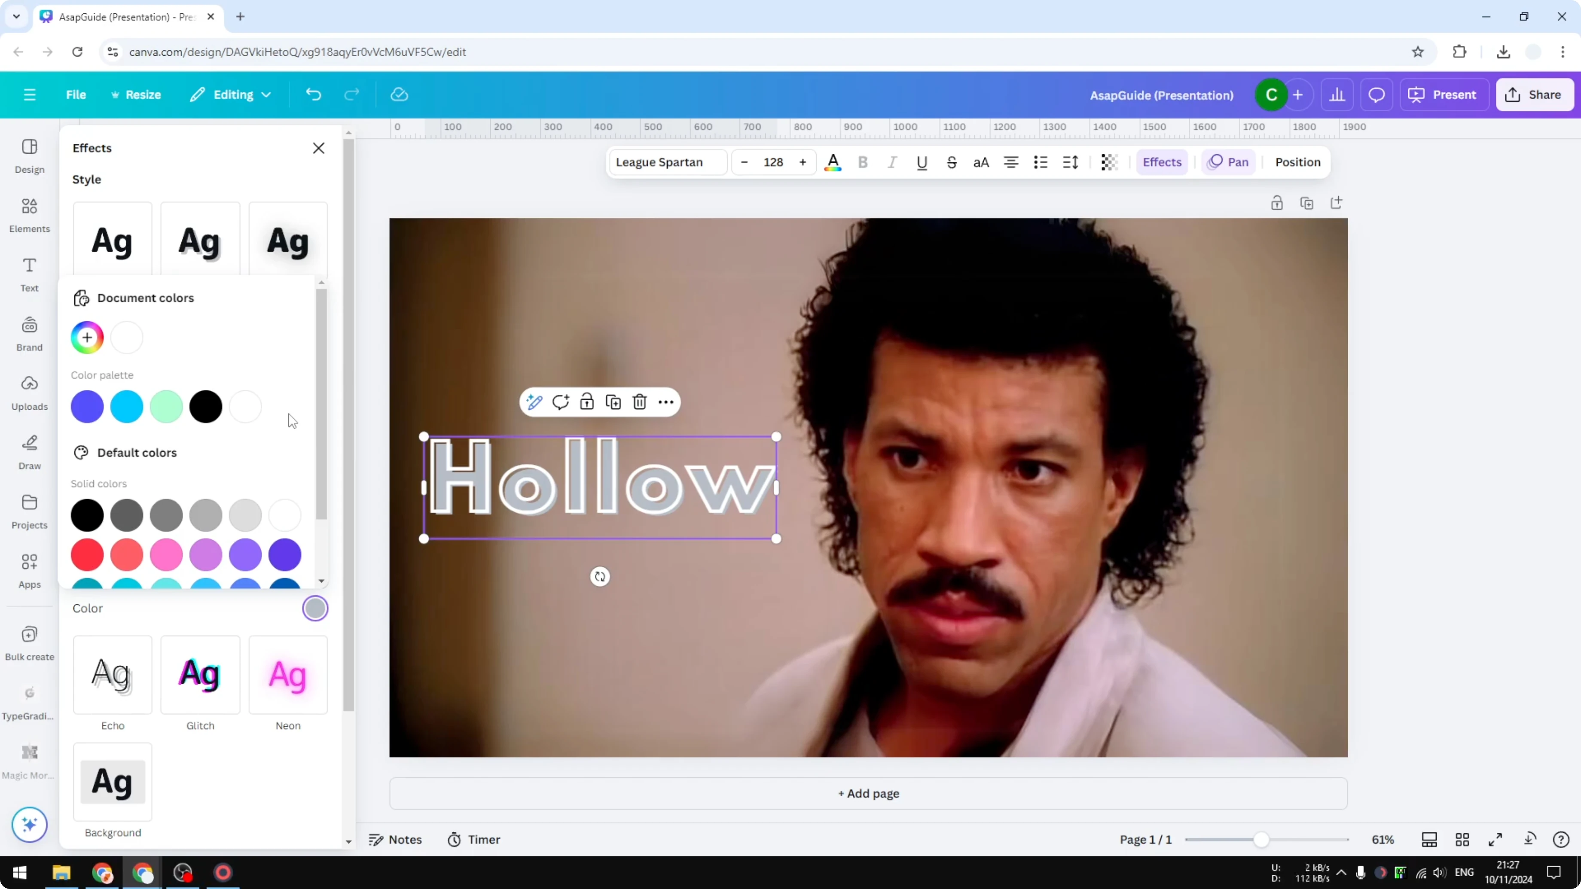Image resolution: width=1581 pixels, height=889 pixels.
Task: Duplicate the text with the copy icon
Action: [613, 402]
